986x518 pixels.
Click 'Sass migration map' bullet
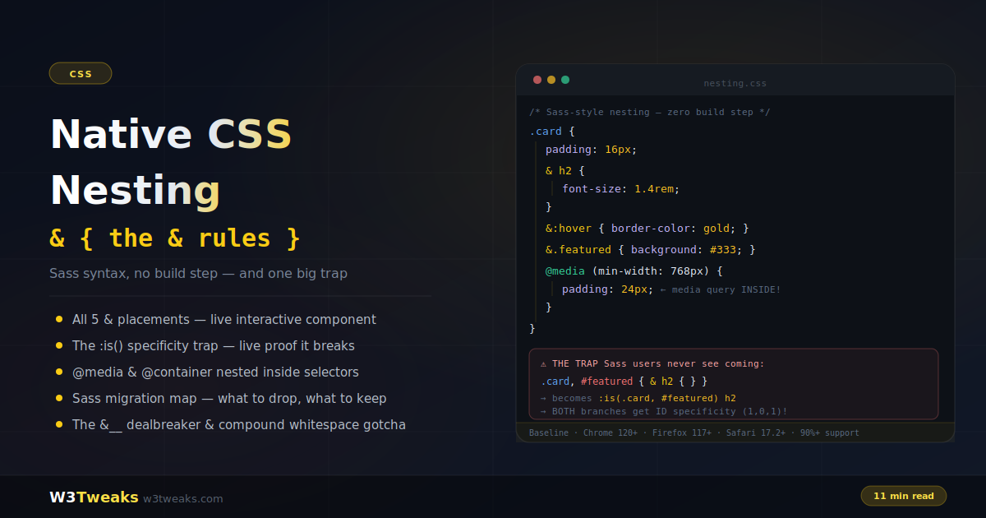pos(229,399)
